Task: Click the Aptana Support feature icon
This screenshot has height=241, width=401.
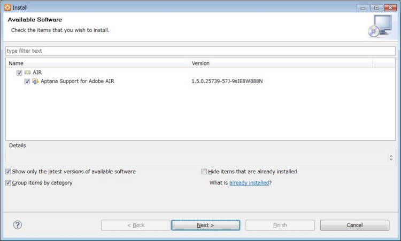Action: pos(35,81)
